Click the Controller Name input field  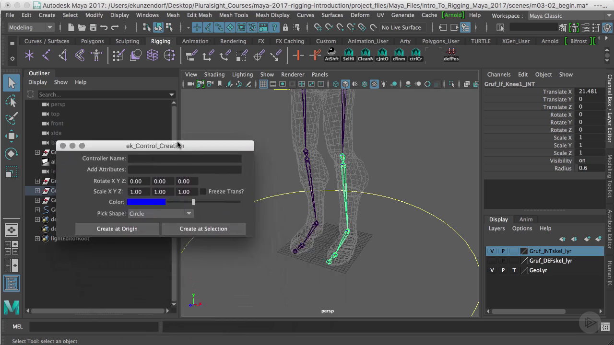click(185, 159)
